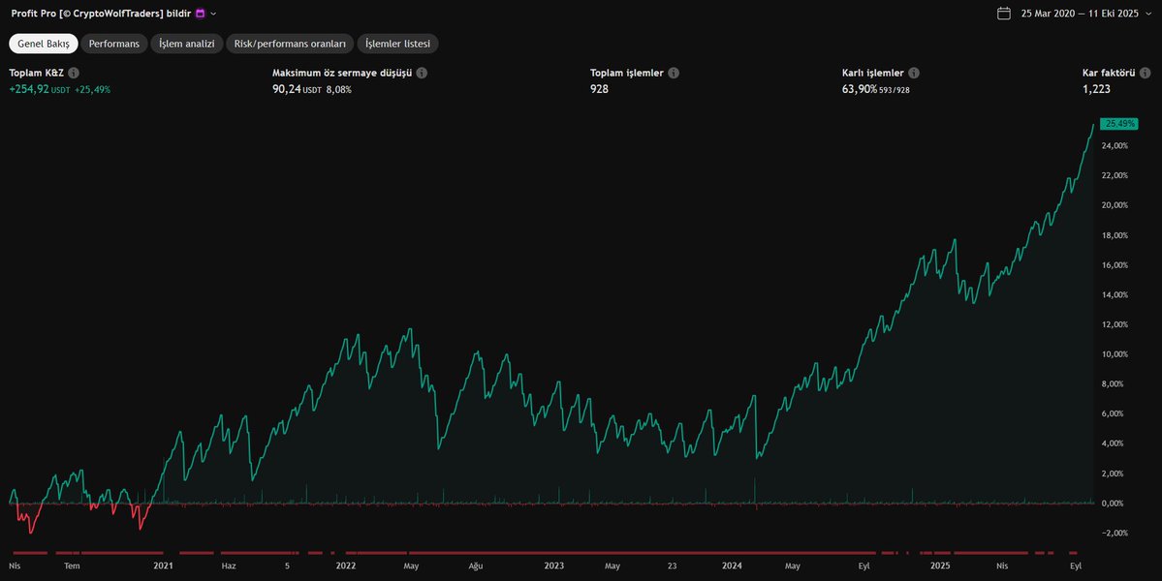Show info for Karlı işlemler
Image resolution: width=1162 pixels, height=581 pixels.
(914, 74)
